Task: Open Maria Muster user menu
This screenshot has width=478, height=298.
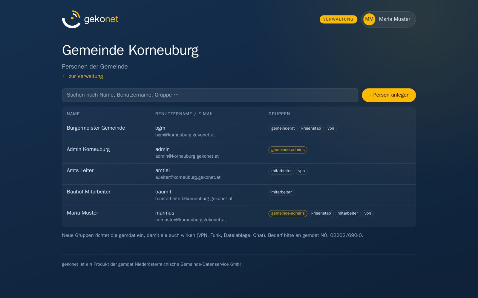Action: coord(388,19)
